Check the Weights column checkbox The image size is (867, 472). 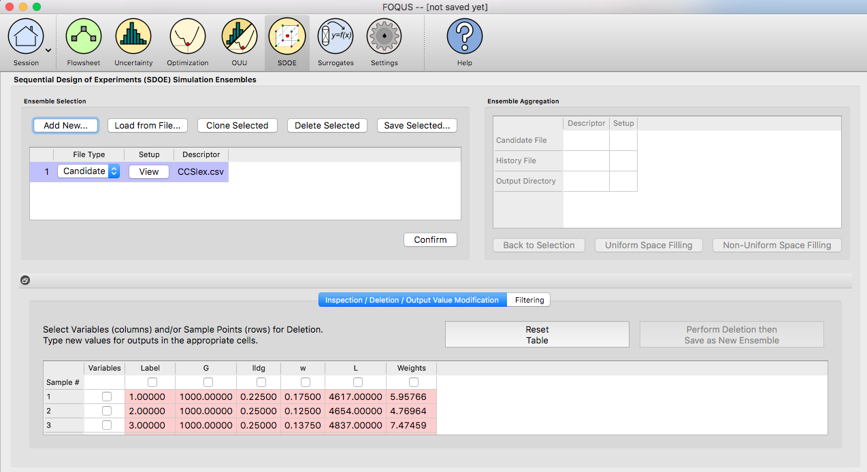pyautogui.click(x=414, y=382)
